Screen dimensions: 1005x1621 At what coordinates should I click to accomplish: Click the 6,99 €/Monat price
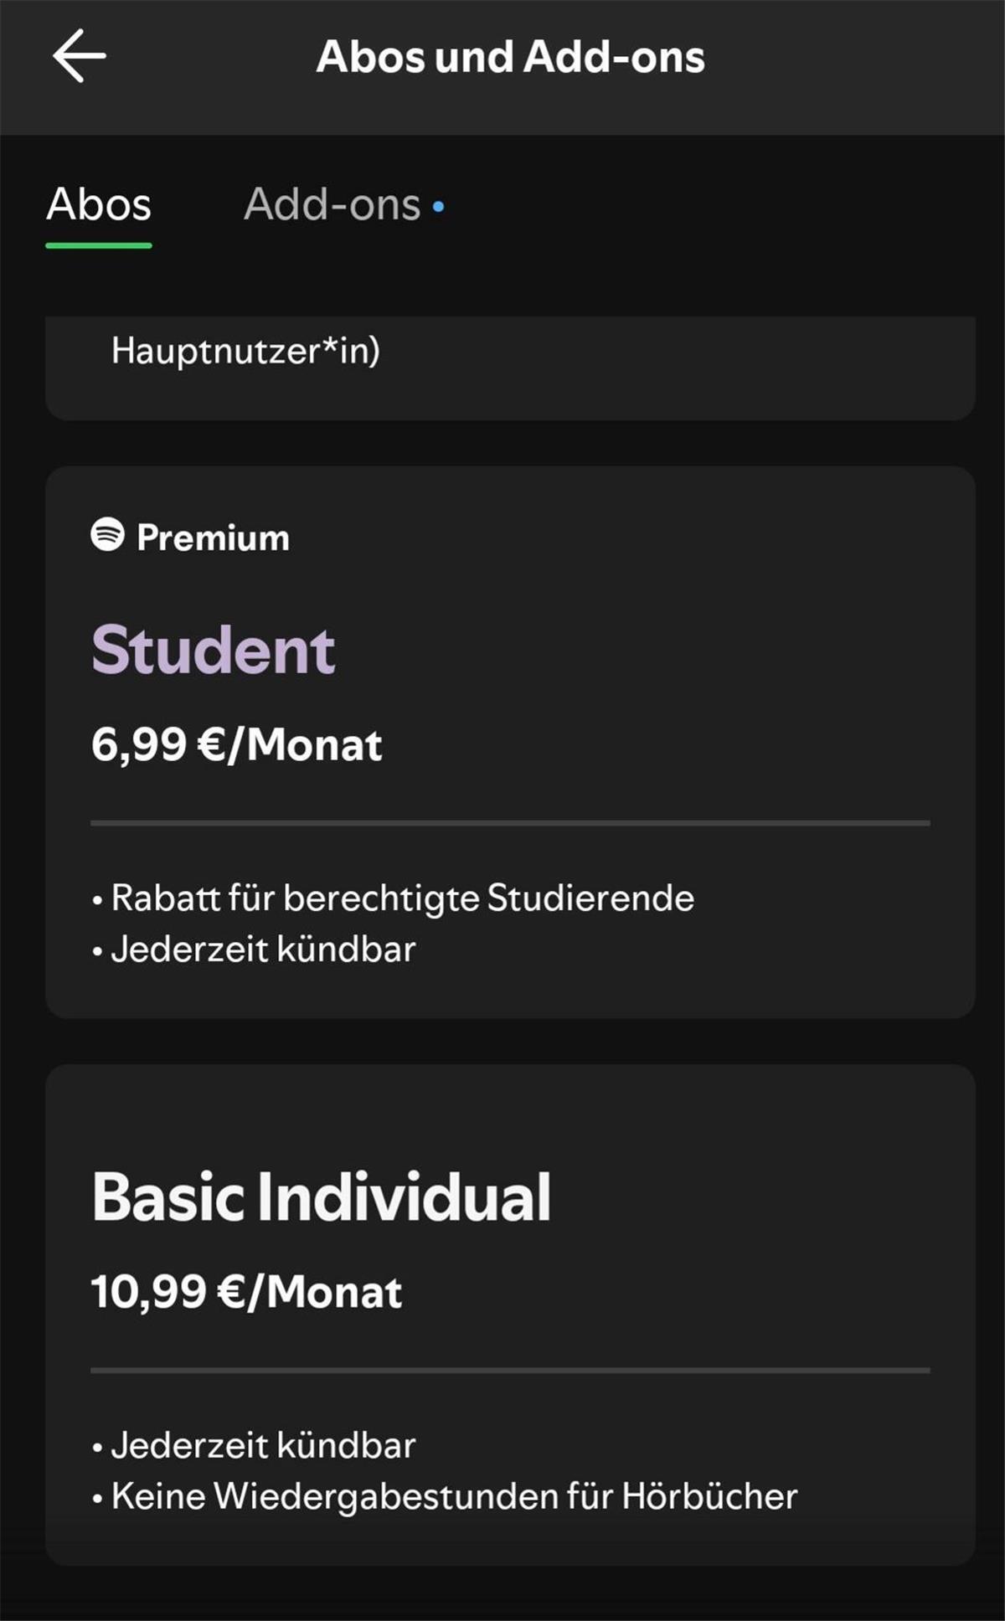tap(236, 744)
